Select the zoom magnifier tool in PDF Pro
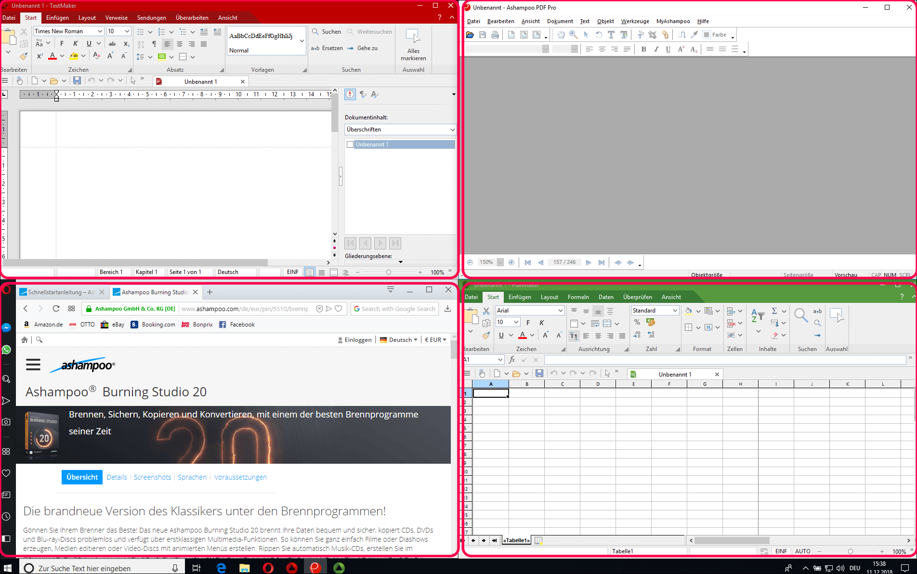Screen dimensions: 917x574 point(574,35)
